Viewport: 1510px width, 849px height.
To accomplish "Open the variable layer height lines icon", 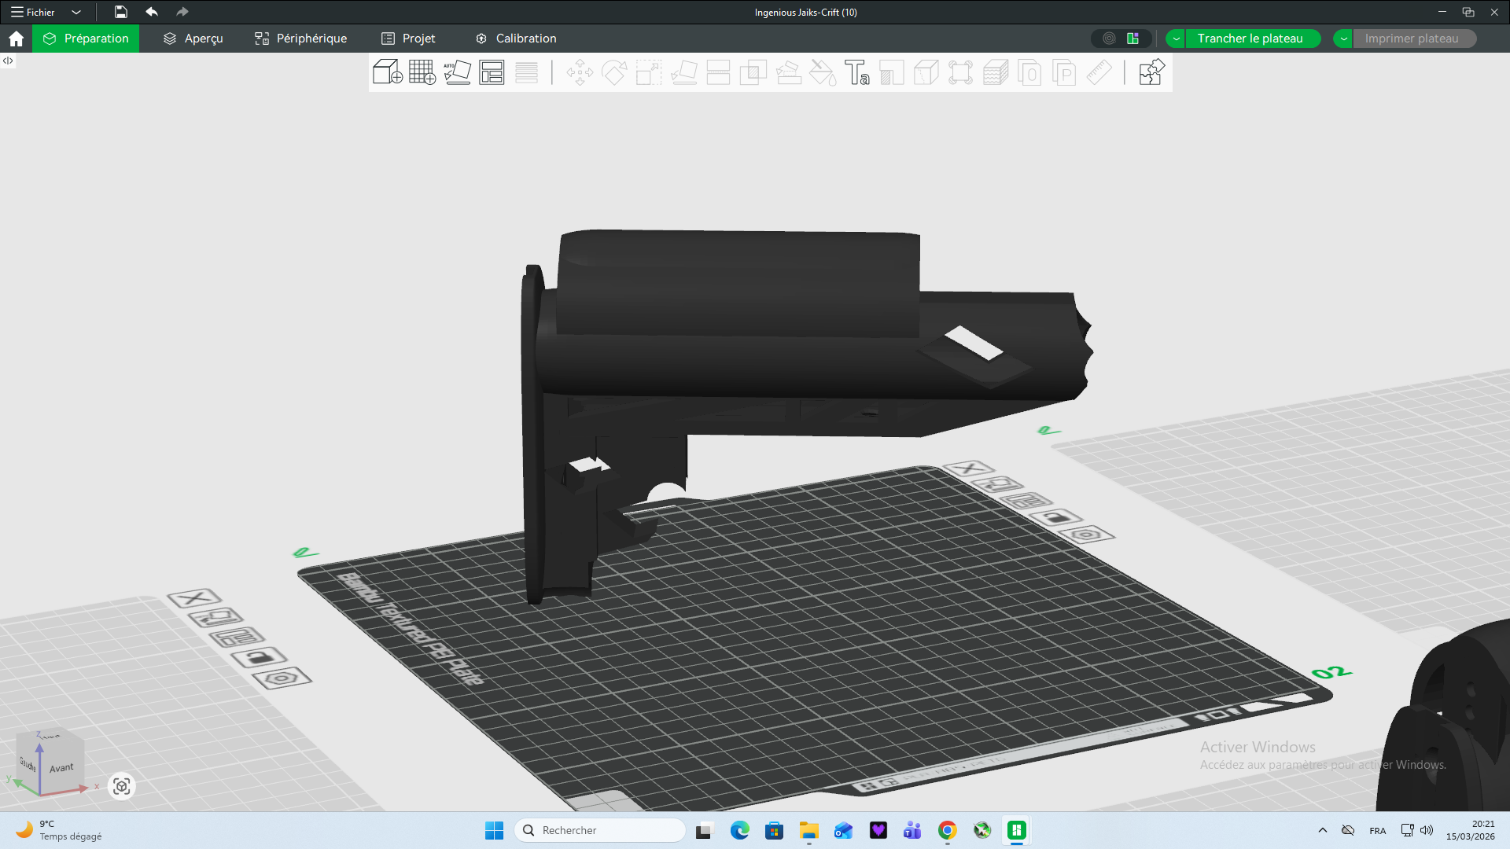I will (x=526, y=72).
